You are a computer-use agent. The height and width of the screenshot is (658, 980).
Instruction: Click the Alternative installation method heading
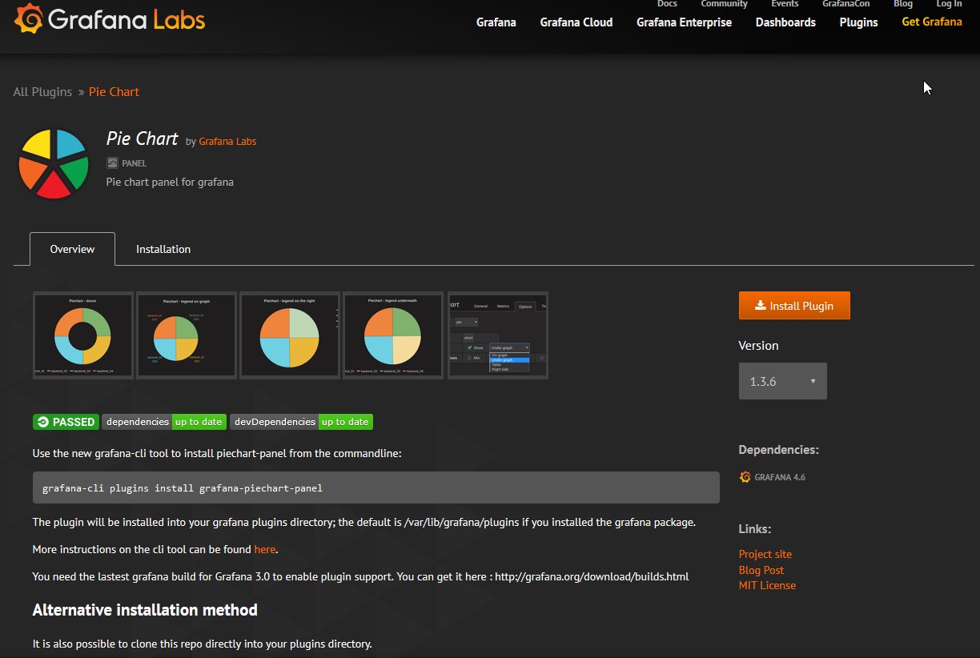point(145,610)
